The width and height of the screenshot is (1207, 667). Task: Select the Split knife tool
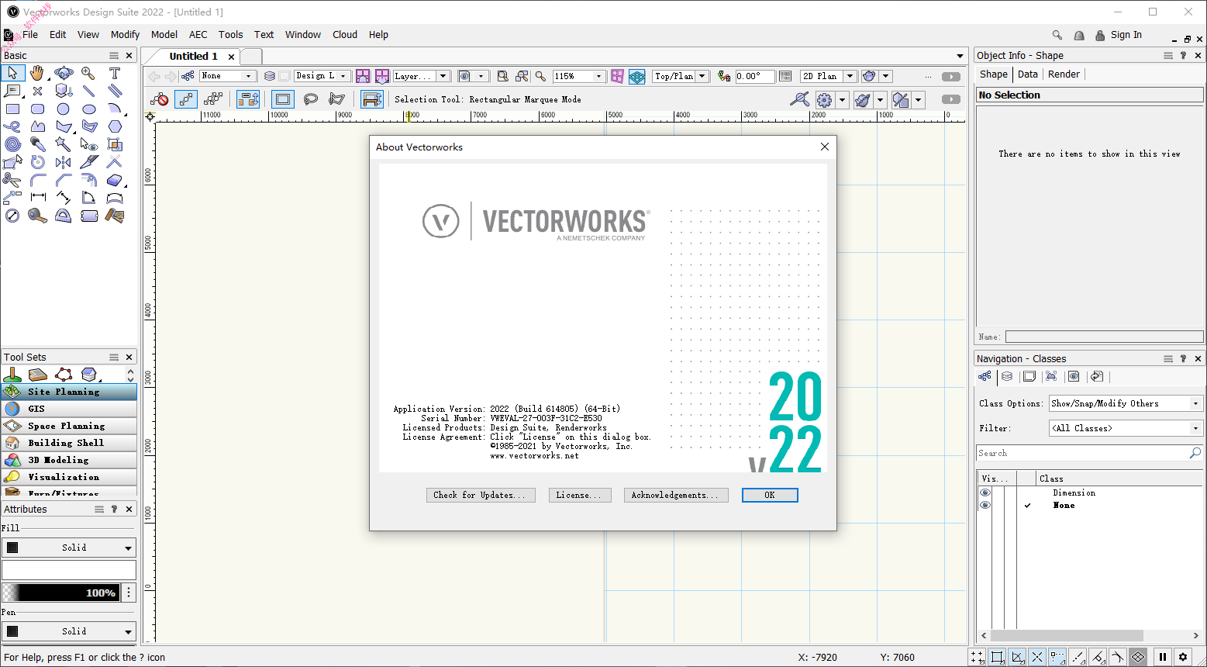point(88,162)
